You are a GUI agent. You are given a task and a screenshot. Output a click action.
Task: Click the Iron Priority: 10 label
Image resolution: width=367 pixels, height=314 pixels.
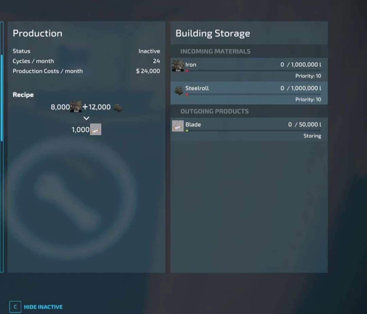308,76
